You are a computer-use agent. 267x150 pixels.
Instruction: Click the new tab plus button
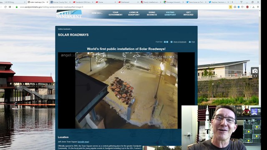pos(232,2)
